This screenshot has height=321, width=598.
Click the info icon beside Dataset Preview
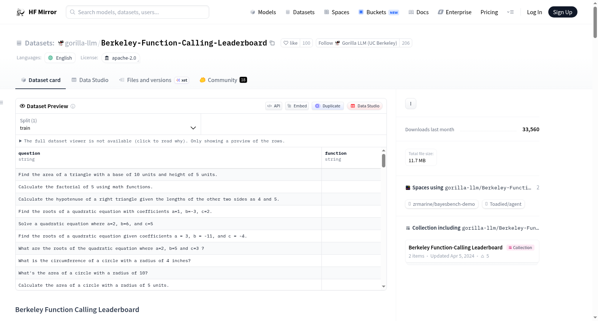click(x=73, y=106)
